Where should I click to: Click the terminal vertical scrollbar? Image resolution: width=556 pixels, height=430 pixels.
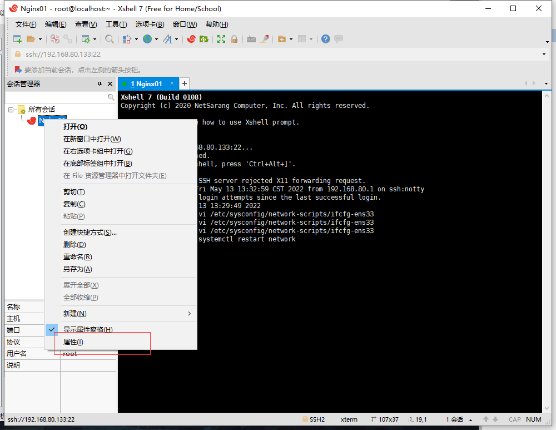[547, 251]
